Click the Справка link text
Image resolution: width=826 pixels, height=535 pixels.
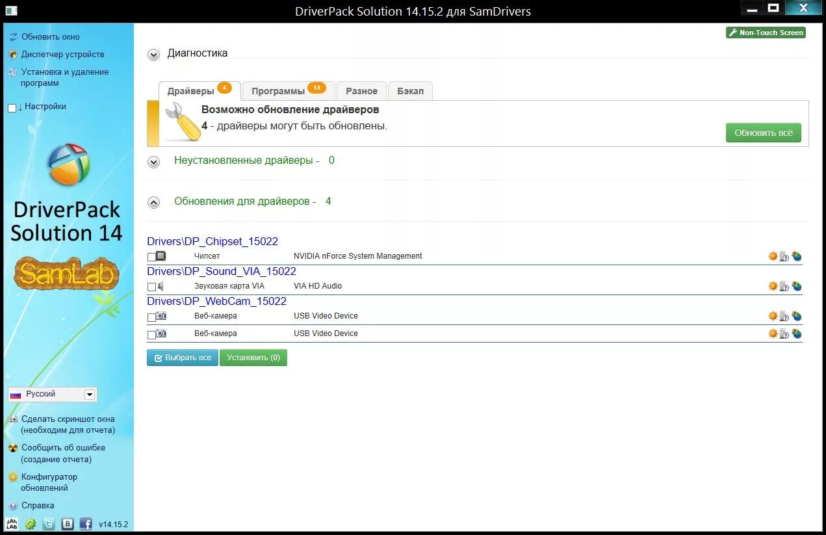coord(38,506)
